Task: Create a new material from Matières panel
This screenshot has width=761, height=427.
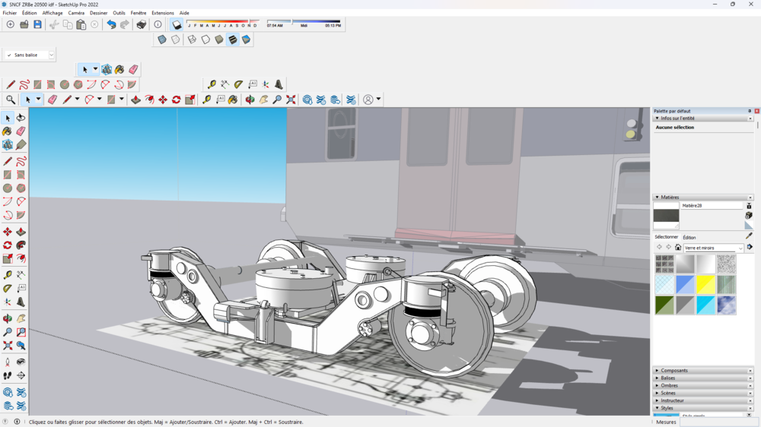Action: (x=749, y=215)
